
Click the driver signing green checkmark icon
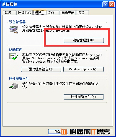(14, 57)
